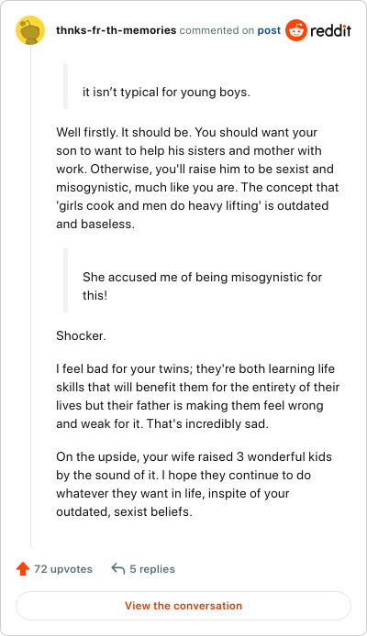Screen dimensions: 367x636
Task: Click the paragraph starting "On the upside"
Action: (x=195, y=484)
